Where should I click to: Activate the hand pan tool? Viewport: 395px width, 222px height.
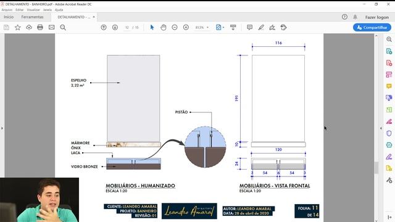coord(164,27)
